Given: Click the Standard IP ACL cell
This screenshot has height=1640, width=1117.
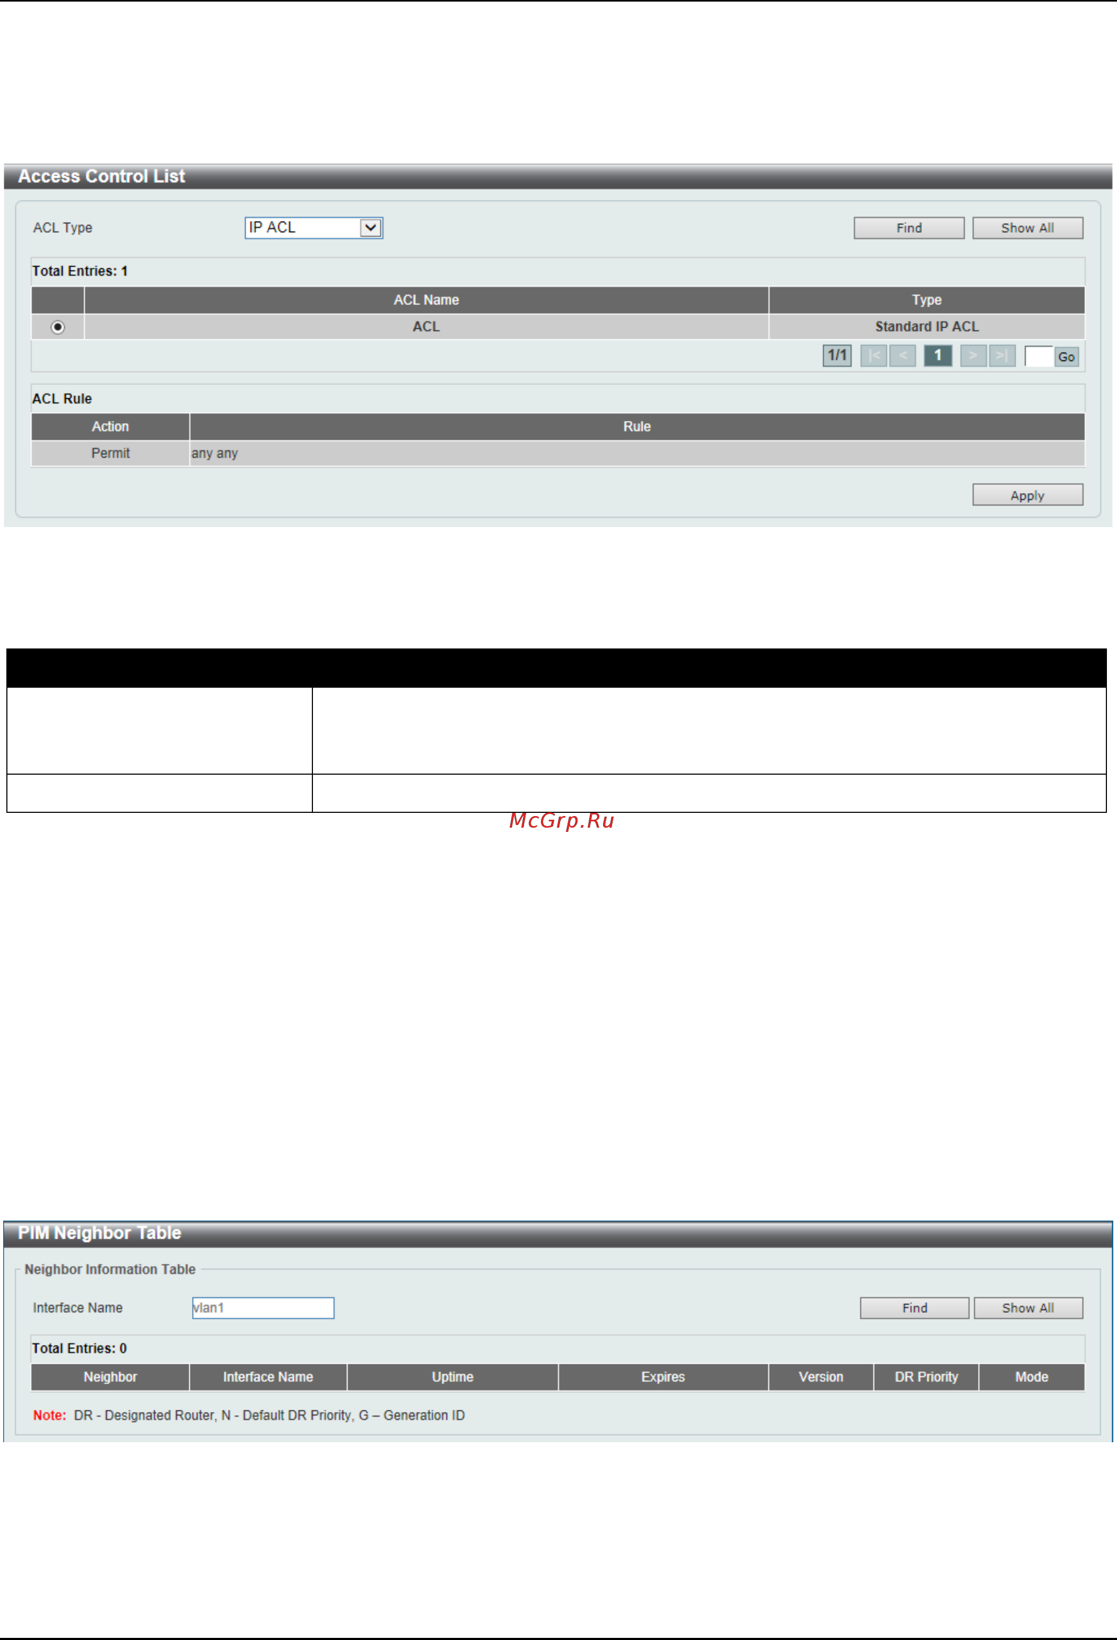Looking at the screenshot, I should 927,327.
